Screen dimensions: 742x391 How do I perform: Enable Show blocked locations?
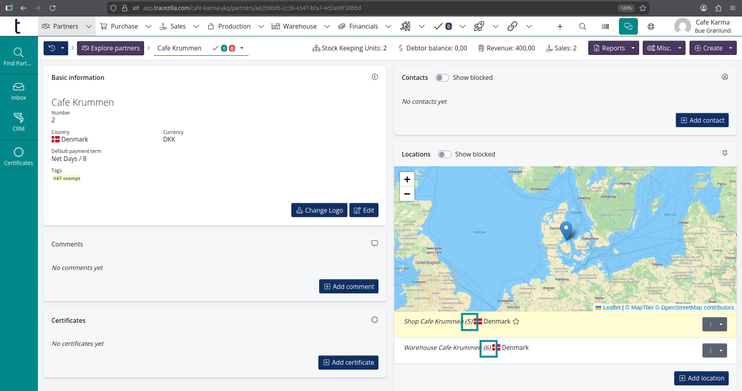(x=444, y=154)
